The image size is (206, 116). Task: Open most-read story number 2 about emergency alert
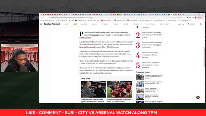point(152,35)
